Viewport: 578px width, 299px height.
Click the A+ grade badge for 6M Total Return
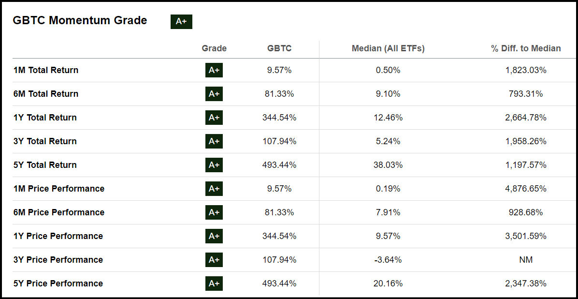214,94
